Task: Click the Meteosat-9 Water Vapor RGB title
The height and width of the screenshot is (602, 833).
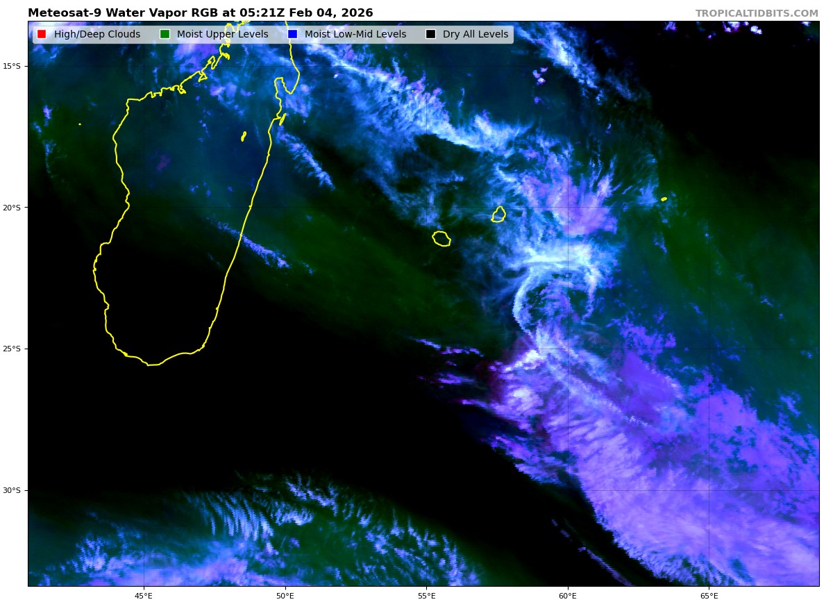Action: pyautogui.click(x=200, y=13)
